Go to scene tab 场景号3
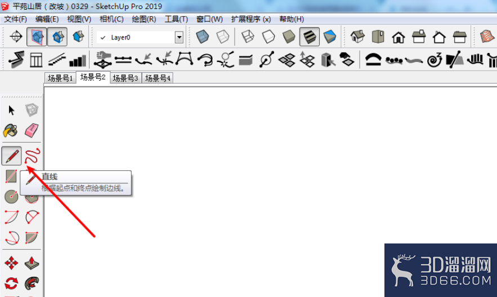This screenshot has width=497, height=297. tap(125, 78)
